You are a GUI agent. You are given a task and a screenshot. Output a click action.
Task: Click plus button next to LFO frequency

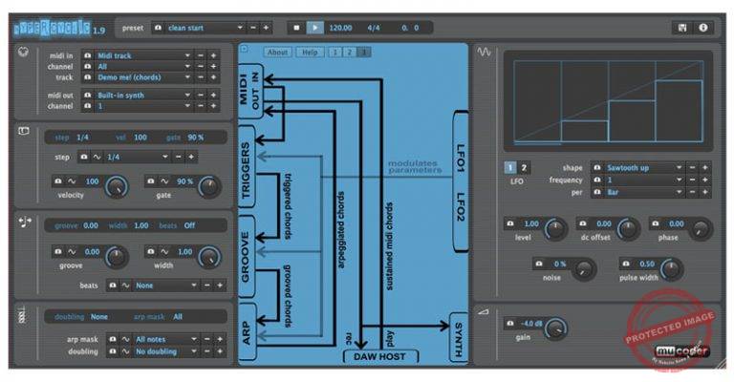pyautogui.click(x=705, y=180)
